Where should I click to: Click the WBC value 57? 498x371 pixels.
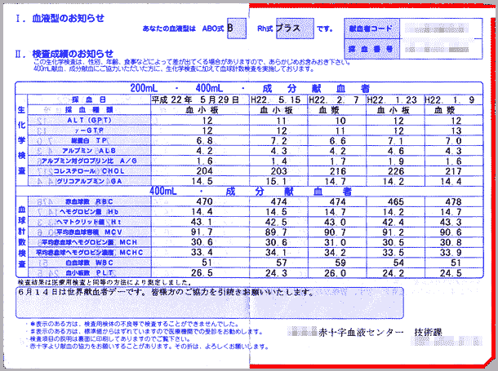[282, 263]
